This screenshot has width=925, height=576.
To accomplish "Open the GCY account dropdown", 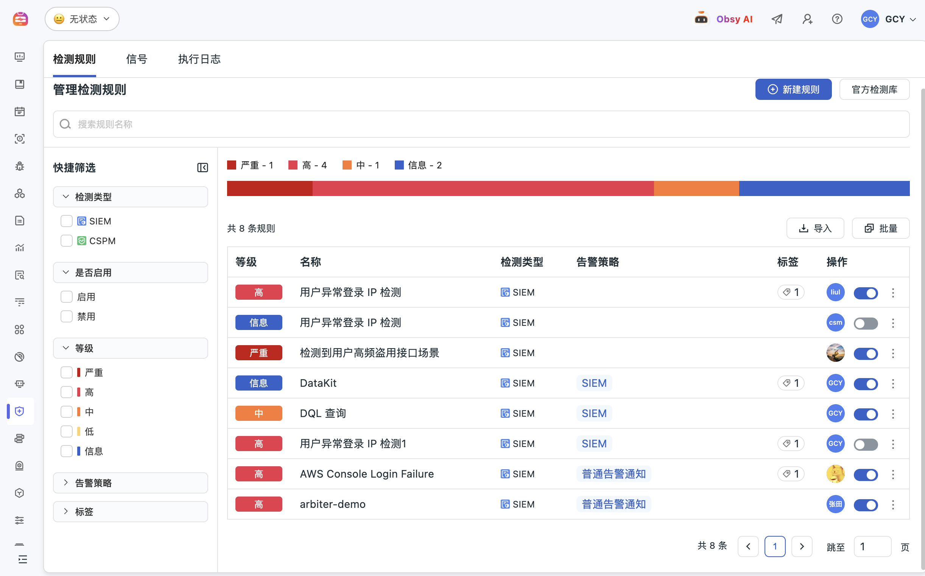I will [x=888, y=19].
